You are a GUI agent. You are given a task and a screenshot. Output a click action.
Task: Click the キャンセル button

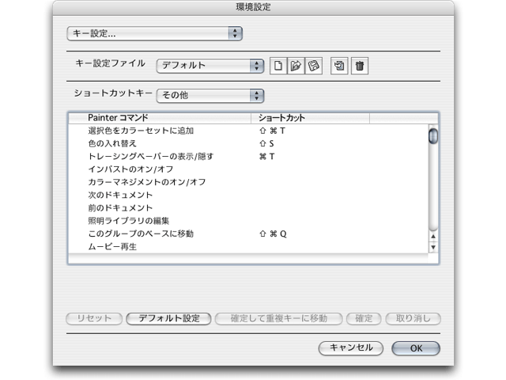(350, 348)
